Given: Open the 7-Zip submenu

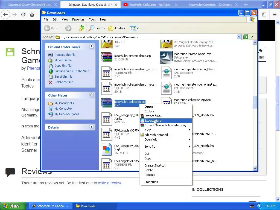Looking at the screenshot, I should 166,130.
